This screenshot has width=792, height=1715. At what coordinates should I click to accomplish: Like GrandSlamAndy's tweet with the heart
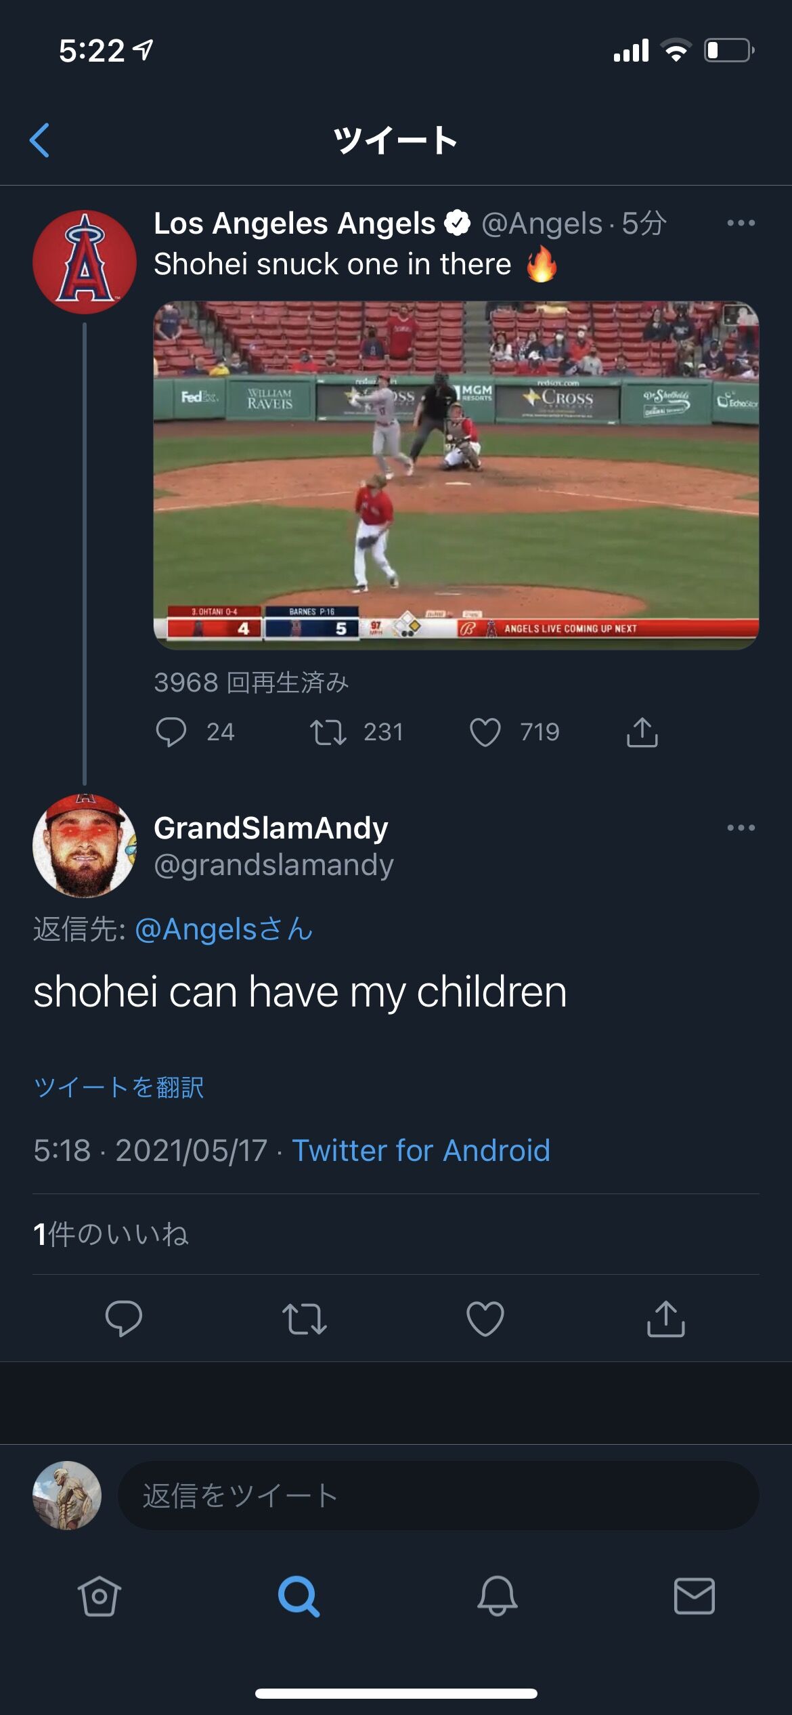coord(485,1318)
